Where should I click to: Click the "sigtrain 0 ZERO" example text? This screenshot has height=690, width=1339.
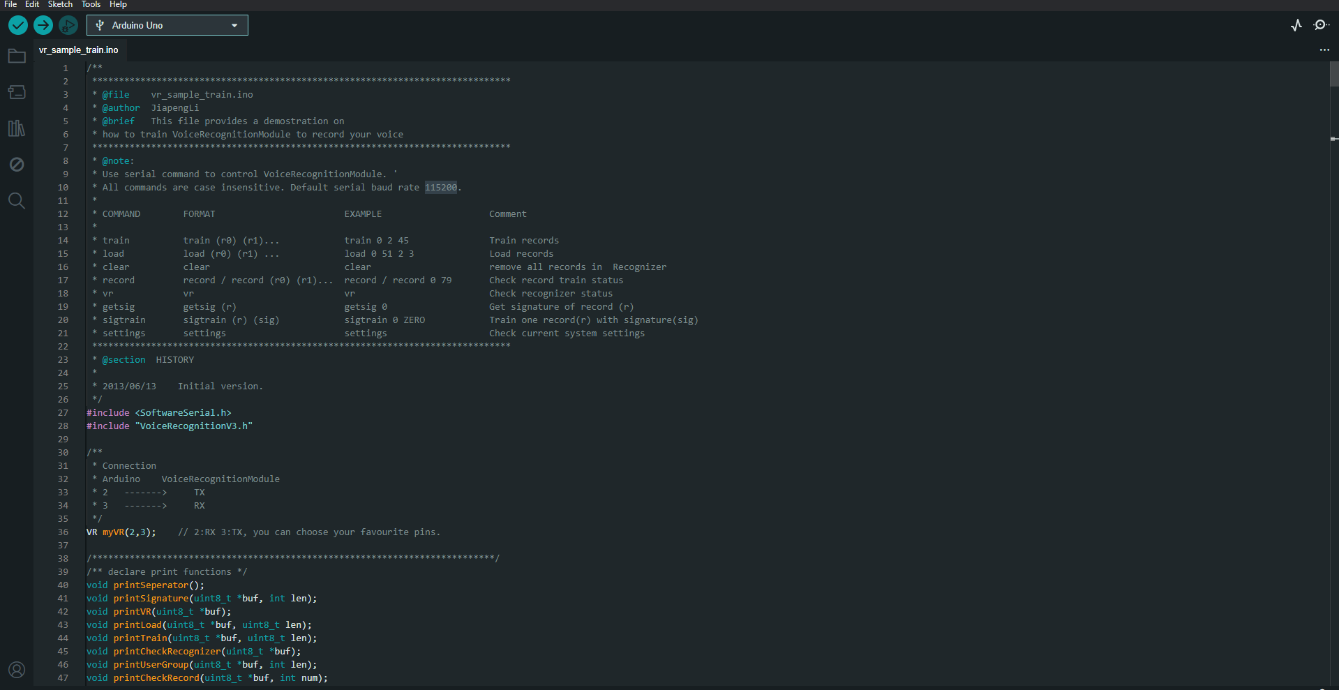[384, 320]
